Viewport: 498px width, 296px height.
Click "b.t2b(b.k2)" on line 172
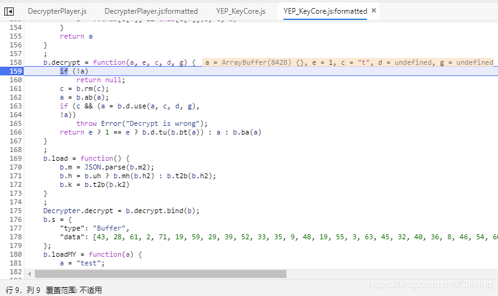(x=107, y=184)
